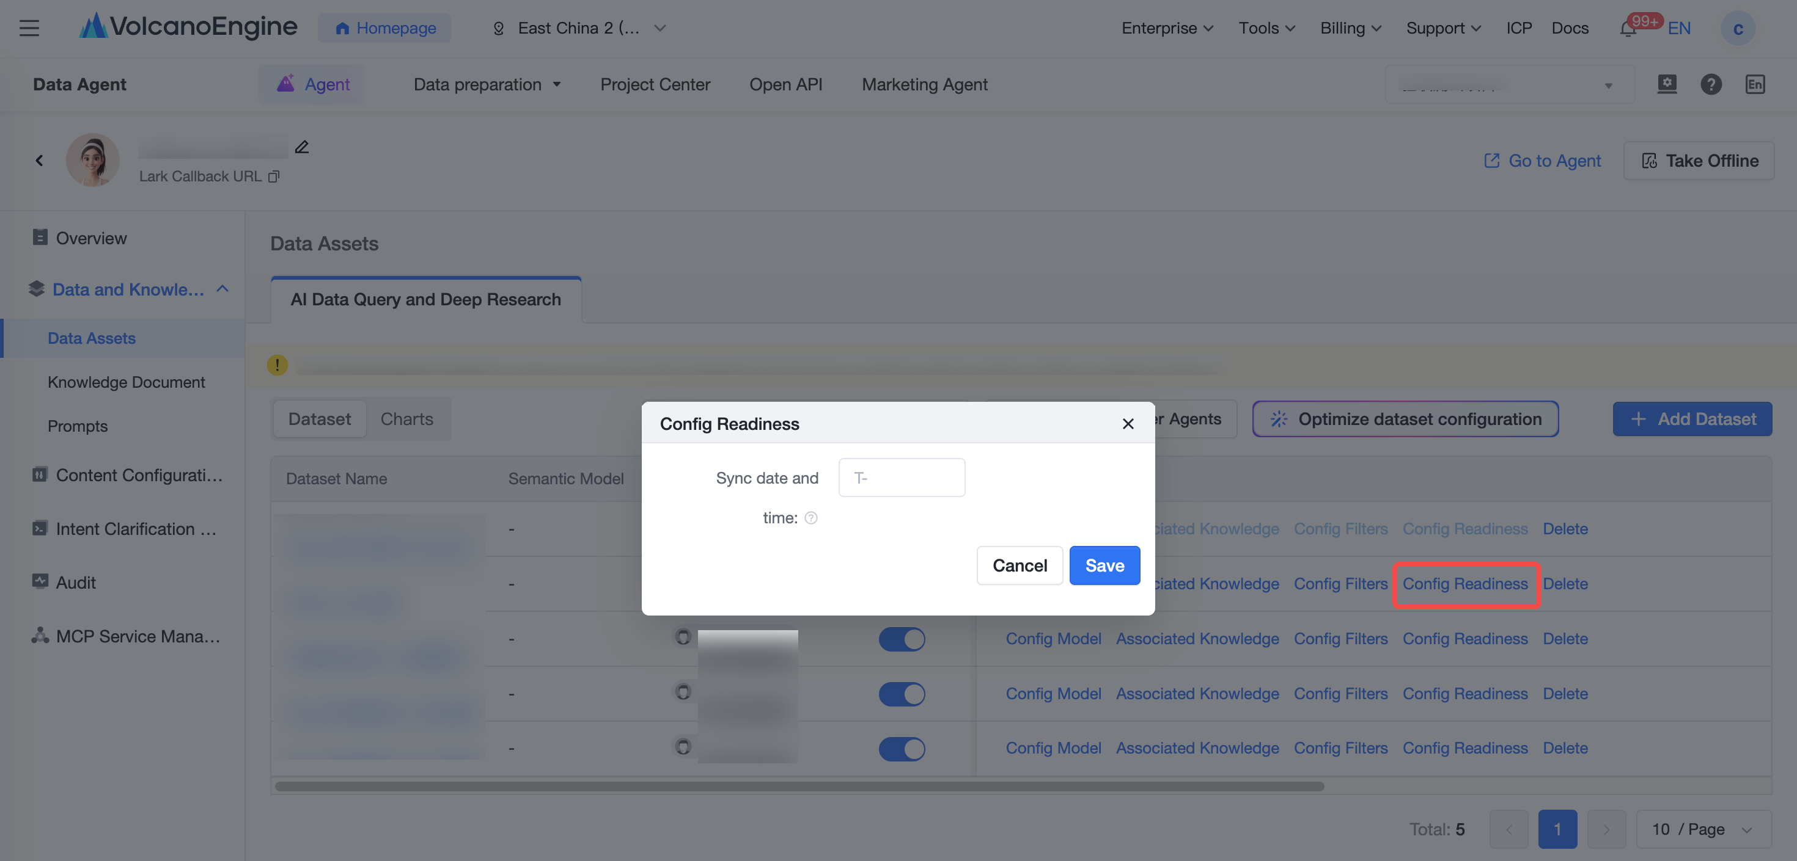Viewport: 1797px width, 861px height.
Task: Go back with the left arrow
Action: point(39,161)
